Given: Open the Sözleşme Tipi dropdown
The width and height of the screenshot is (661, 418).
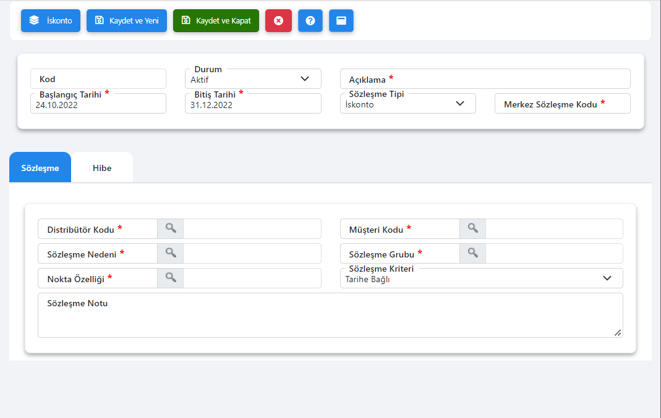Looking at the screenshot, I should tap(459, 104).
